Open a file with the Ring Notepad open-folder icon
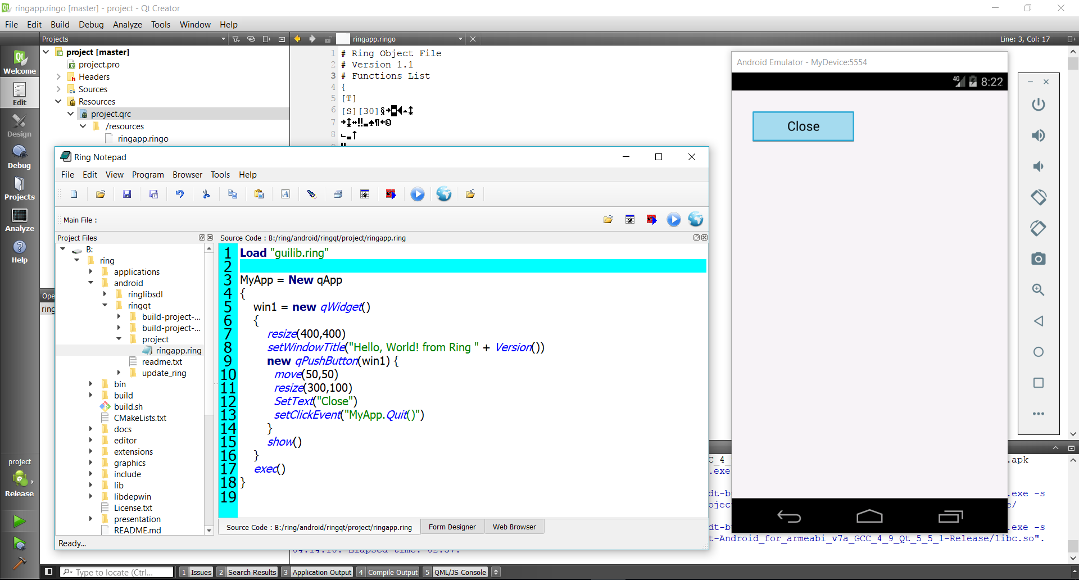1079x580 pixels. click(x=101, y=194)
